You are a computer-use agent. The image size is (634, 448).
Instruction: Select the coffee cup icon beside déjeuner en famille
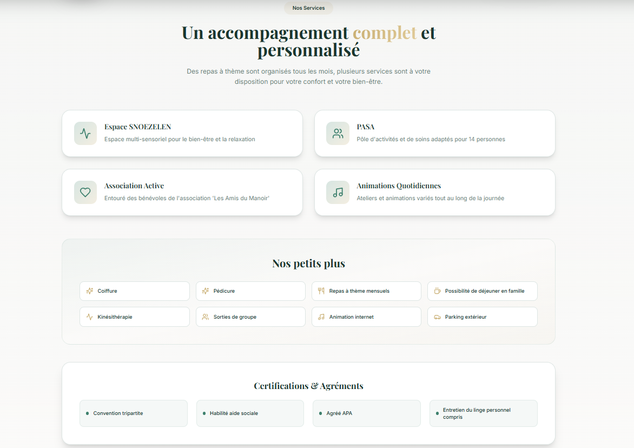(x=437, y=291)
